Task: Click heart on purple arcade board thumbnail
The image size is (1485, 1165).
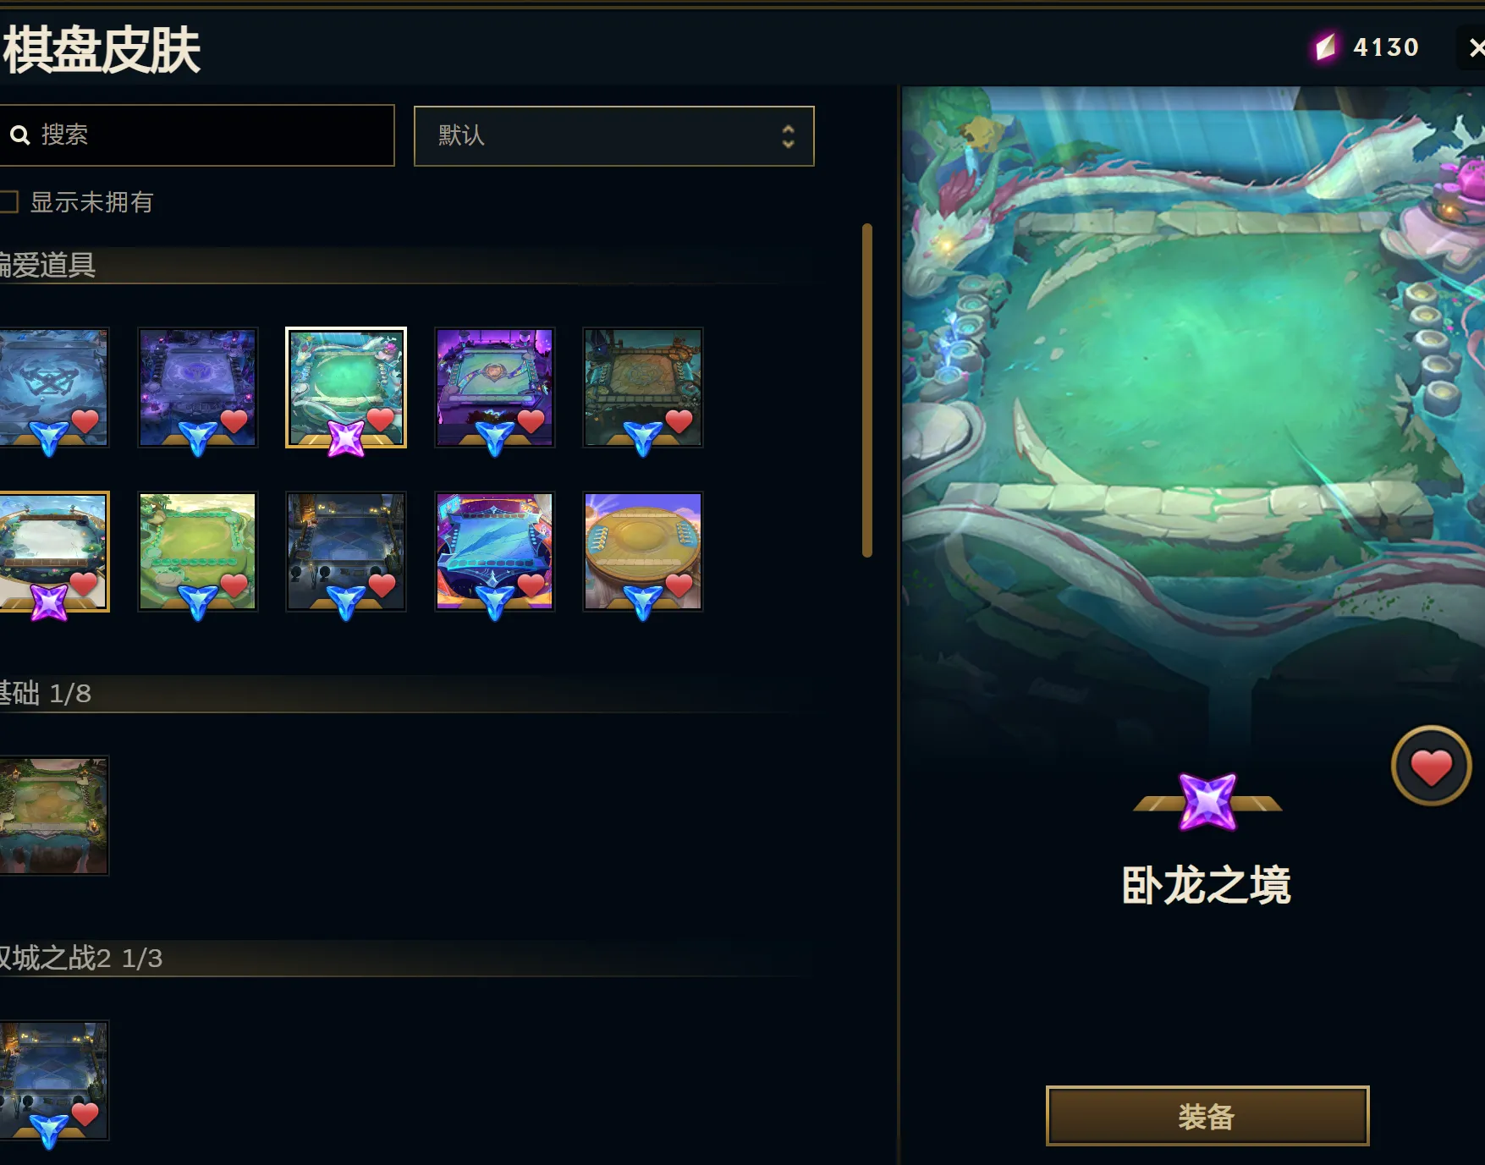Action: tap(531, 420)
